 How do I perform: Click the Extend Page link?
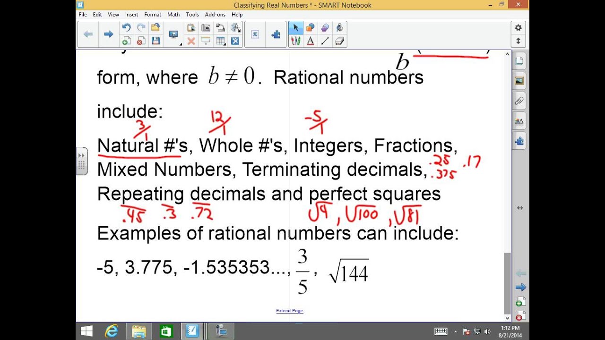point(290,311)
